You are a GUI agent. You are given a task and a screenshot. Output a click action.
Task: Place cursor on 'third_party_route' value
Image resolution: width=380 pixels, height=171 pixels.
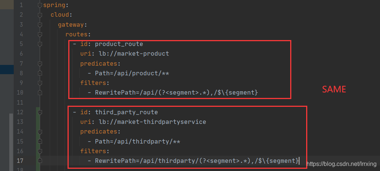pos(127,112)
